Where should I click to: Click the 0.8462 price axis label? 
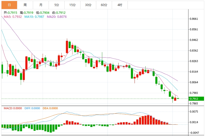[x=194, y=40]
